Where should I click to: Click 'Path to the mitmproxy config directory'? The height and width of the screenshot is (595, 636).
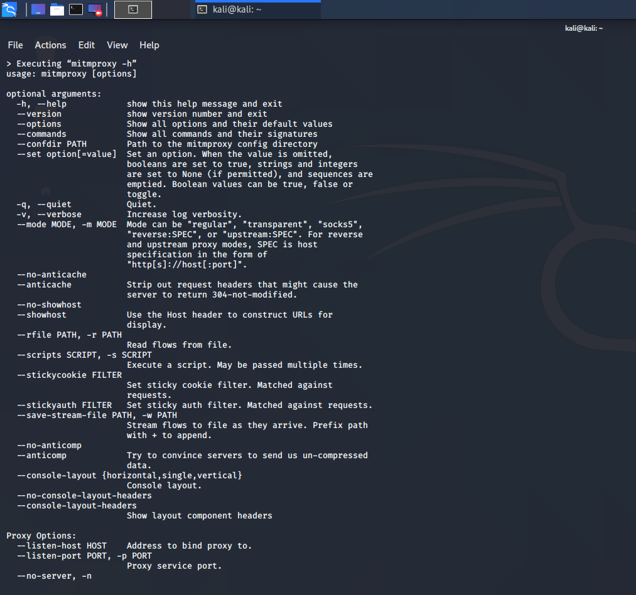point(222,144)
